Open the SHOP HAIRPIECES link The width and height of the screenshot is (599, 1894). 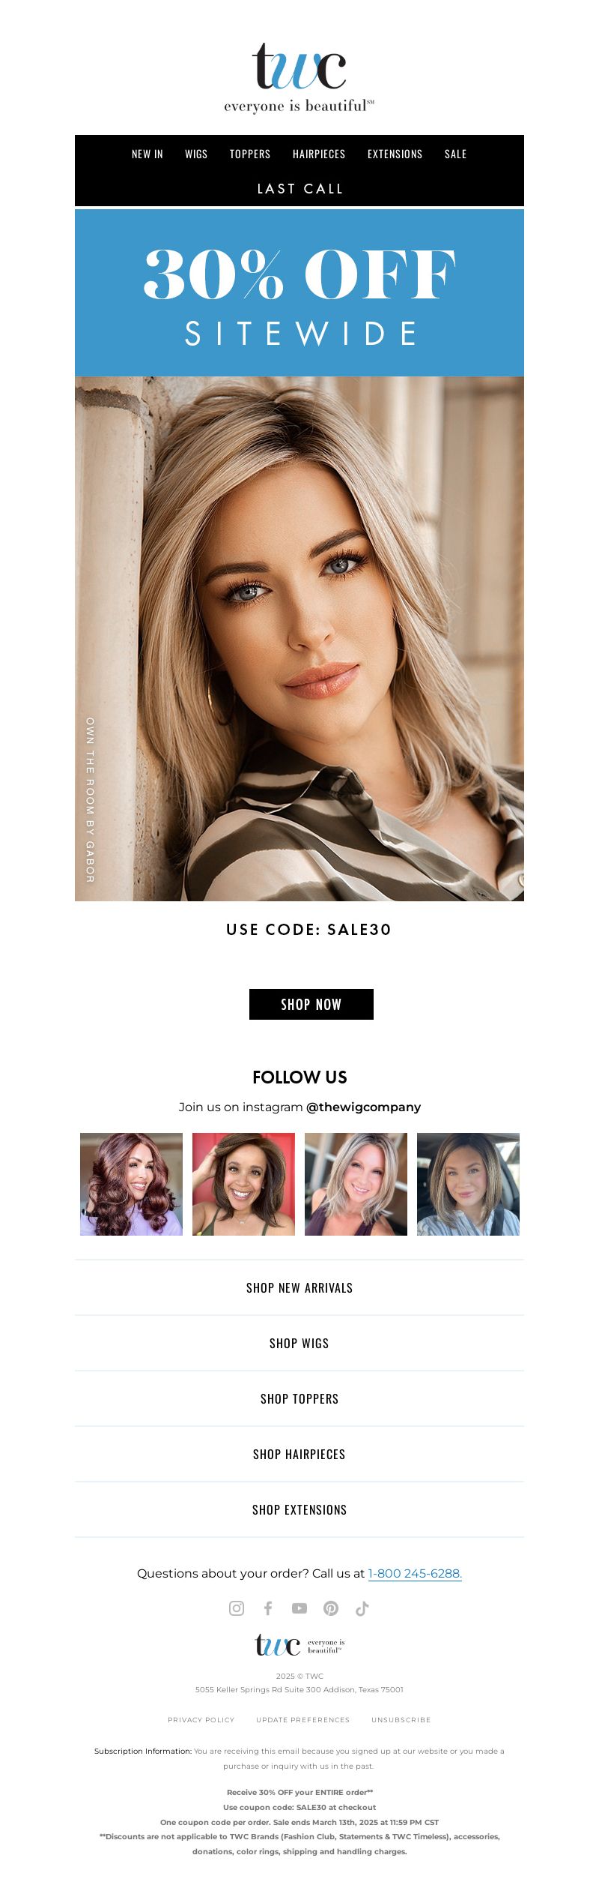299,1454
